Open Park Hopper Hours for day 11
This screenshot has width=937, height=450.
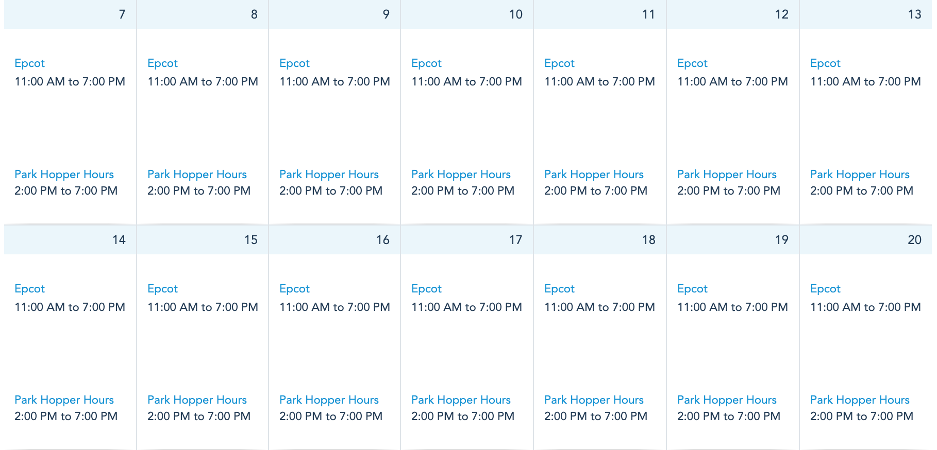(594, 175)
